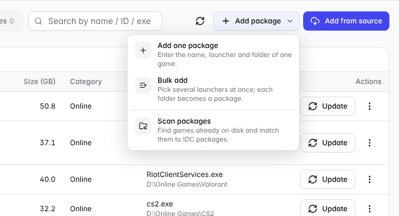The height and width of the screenshot is (216, 399).
Task: Click the 37.1 size value
Action: pos(47,143)
